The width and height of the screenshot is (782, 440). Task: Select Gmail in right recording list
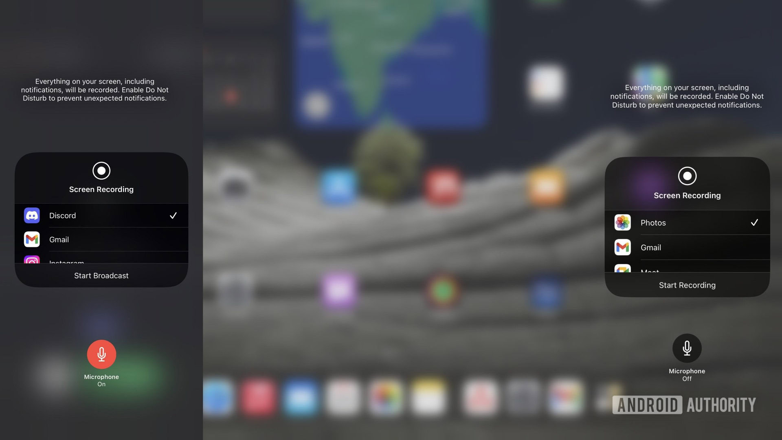[x=688, y=247]
